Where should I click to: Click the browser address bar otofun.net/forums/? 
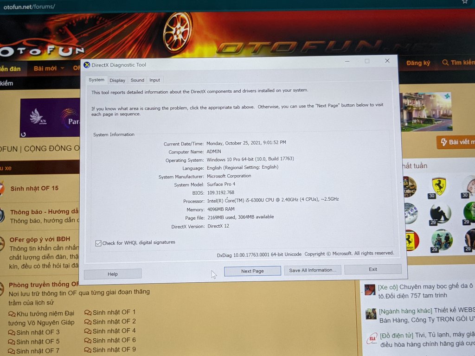pos(29,6)
